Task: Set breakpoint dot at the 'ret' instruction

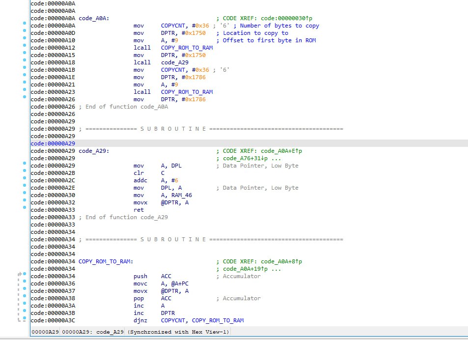Action: click(24, 208)
